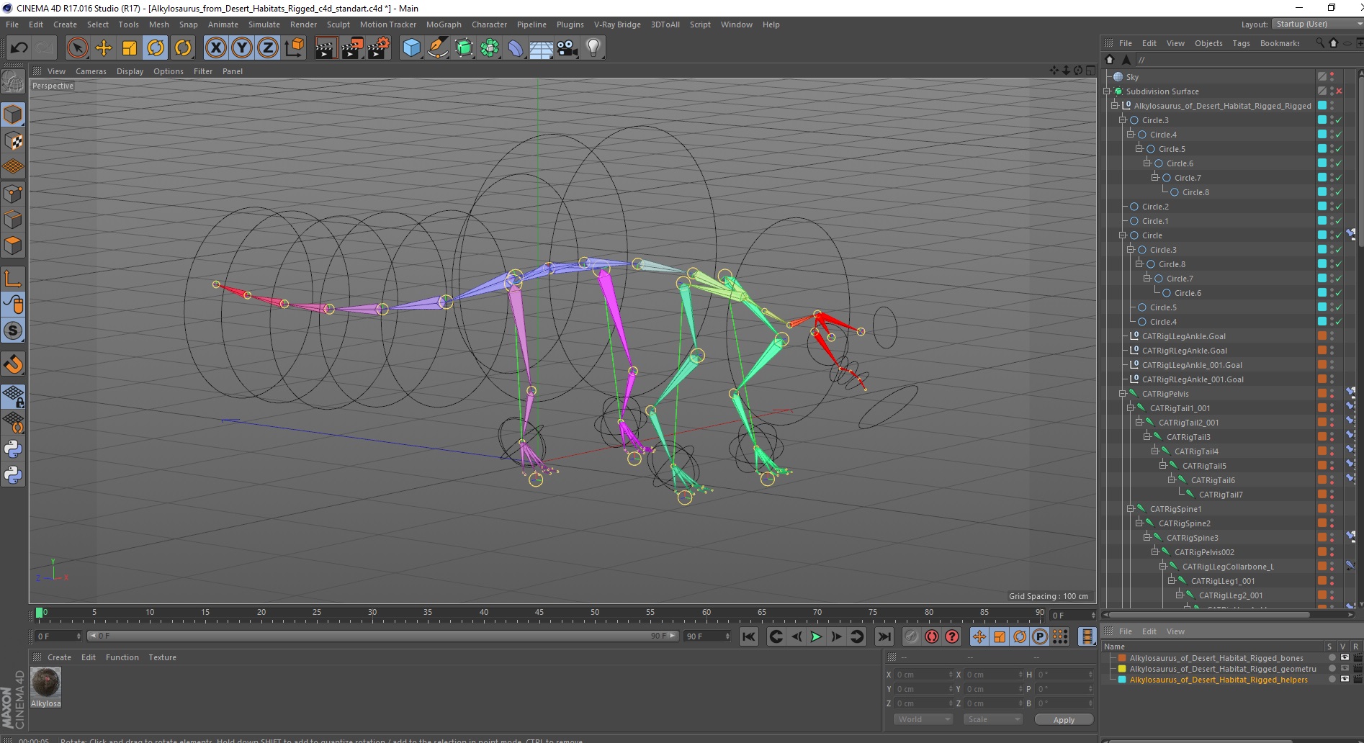Click the Undo arrow icon

19,48
